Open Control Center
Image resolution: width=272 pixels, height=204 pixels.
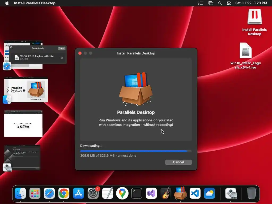pyautogui.click(x=229, y=3)
